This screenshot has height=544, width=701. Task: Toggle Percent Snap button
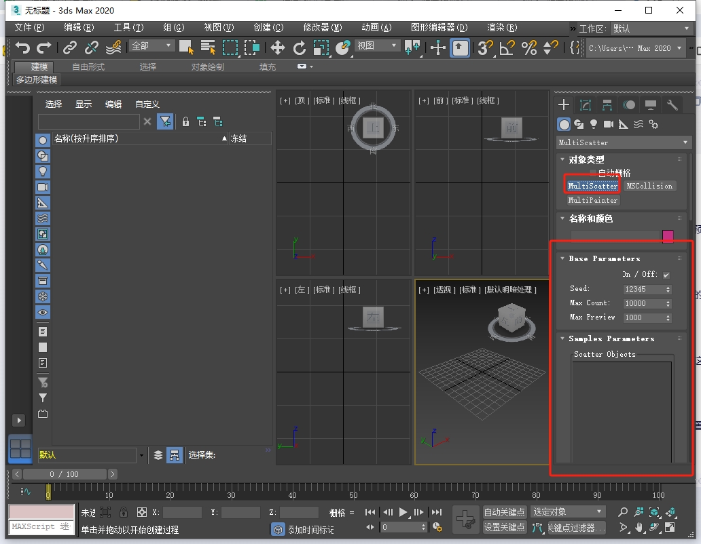(529, 47)
